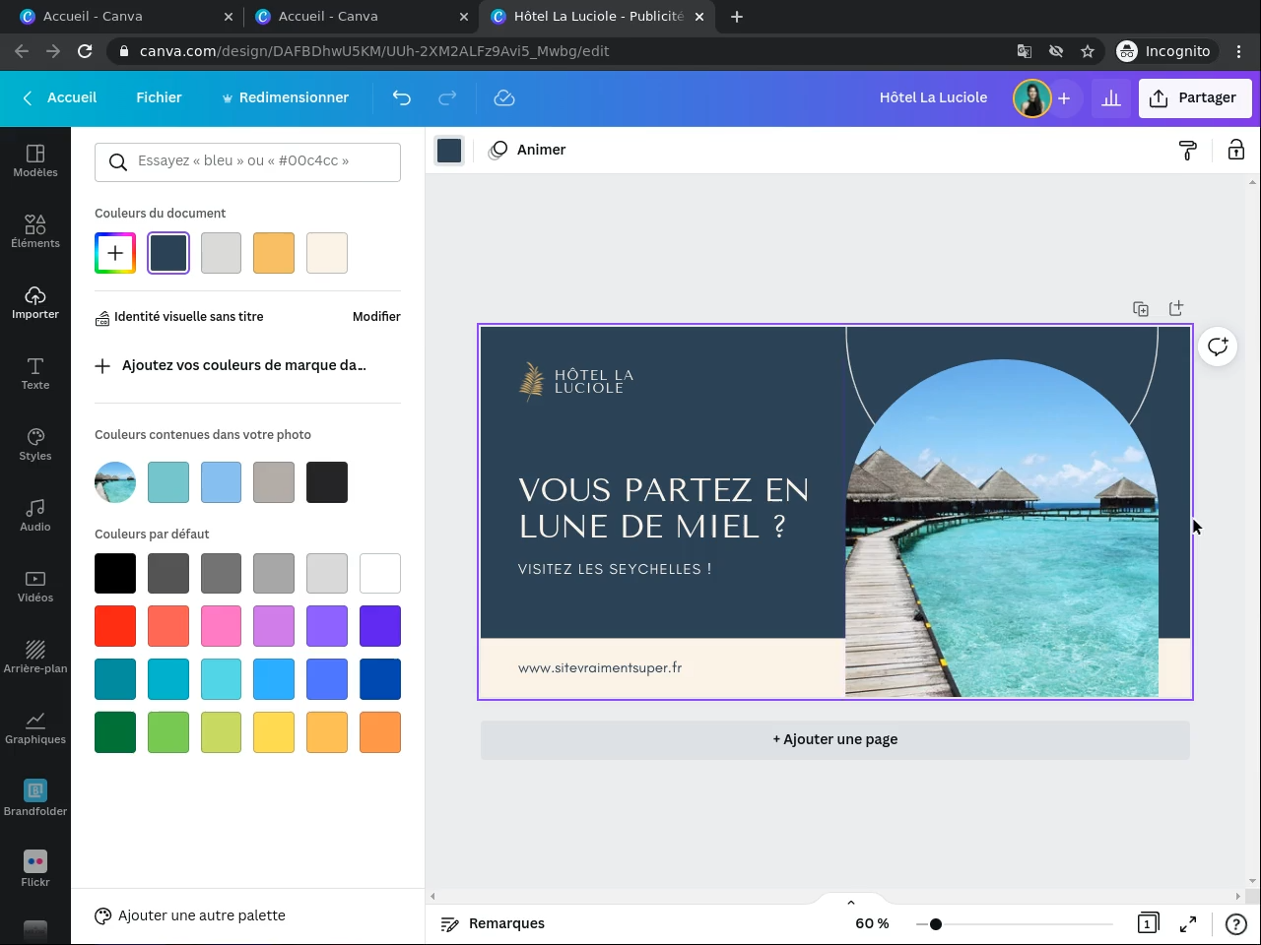Toggle the lock icon for the element

point(1236,150)
